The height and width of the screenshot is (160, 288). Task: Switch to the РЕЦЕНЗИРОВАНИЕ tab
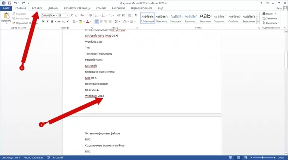141,8
